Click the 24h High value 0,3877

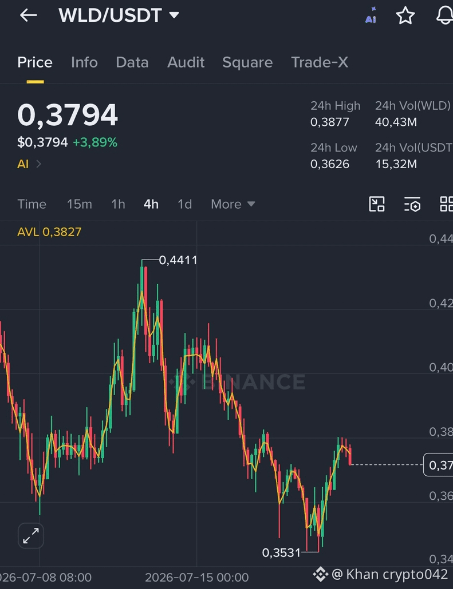point(330,122)
